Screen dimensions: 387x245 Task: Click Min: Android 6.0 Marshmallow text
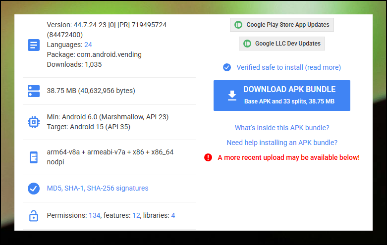click(x=108, y=117)
